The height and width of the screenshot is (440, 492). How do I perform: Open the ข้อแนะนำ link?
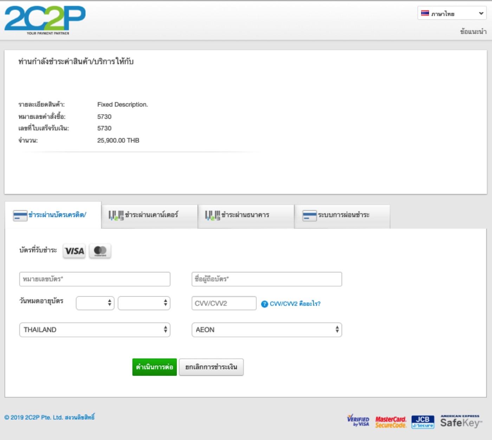(x=473, y=32)
